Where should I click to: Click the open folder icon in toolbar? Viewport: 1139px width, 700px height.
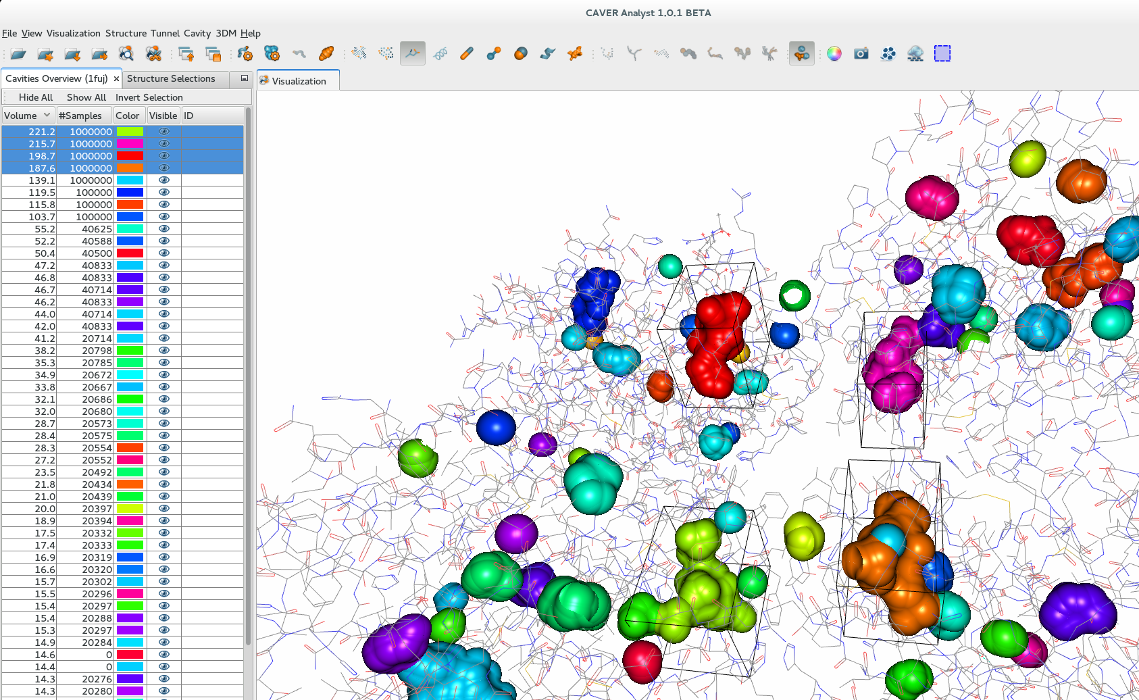tap(18, 54)
